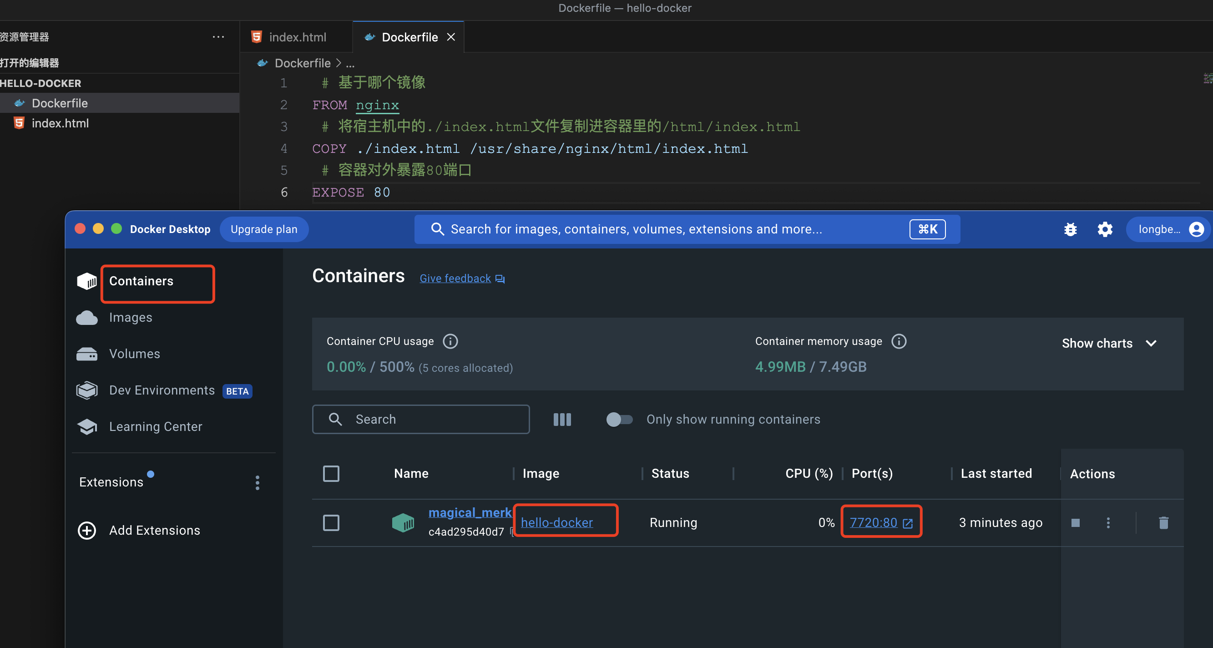Click the Docker Desktop settings gear icon
Screen dimensions: 1213x648
click(x=1106, y=228)
